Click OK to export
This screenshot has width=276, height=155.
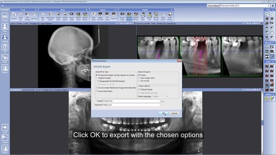point(163,113)
